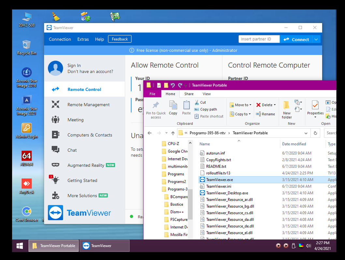Open the File tab in Explorer
The width and height of the screenshot is (345, 260).
152,94
